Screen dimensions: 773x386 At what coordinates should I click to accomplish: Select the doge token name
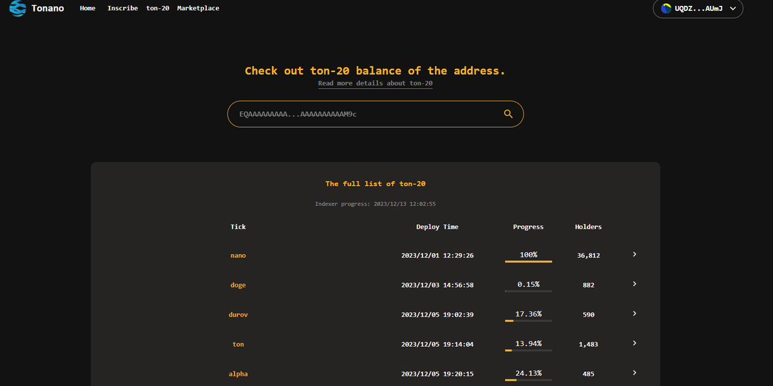click(x=238, y=284)
